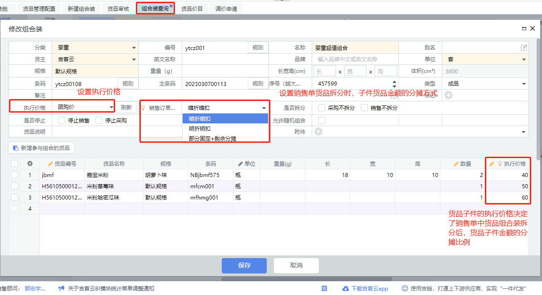This screenshot has width=542, height=295.
Task: Click the 规则 button beside 编号
Action: coord(258,47)
